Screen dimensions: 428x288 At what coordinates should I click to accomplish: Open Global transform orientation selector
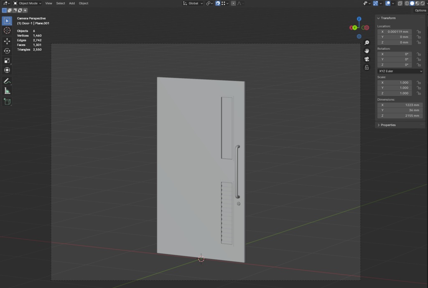coord(193,3)
